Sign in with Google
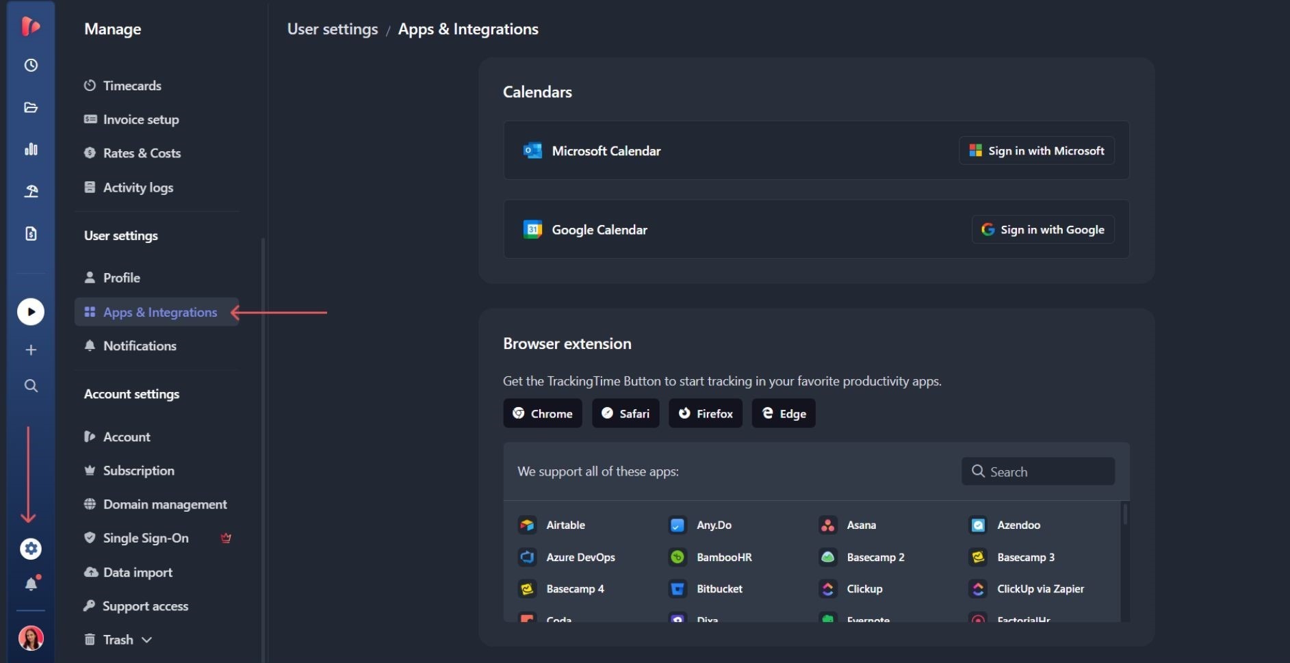The width and height of the screenshot is (1290, 663). 1043,230
